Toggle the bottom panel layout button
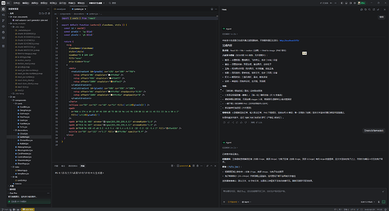 pos(346,3)
